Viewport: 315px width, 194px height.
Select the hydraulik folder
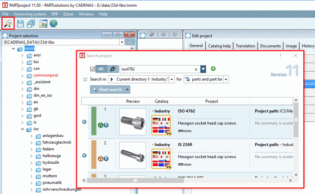(x=51, y=162)
